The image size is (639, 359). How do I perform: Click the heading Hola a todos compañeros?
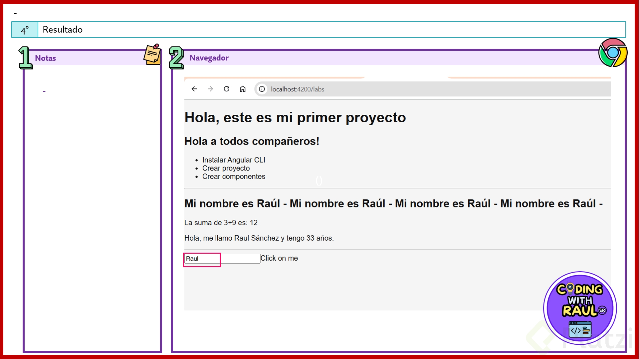tap(252, 141)
